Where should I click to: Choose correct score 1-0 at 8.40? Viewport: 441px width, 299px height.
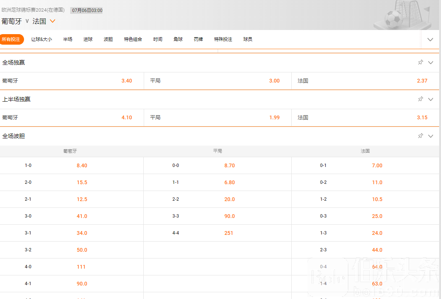click(82, 165)
